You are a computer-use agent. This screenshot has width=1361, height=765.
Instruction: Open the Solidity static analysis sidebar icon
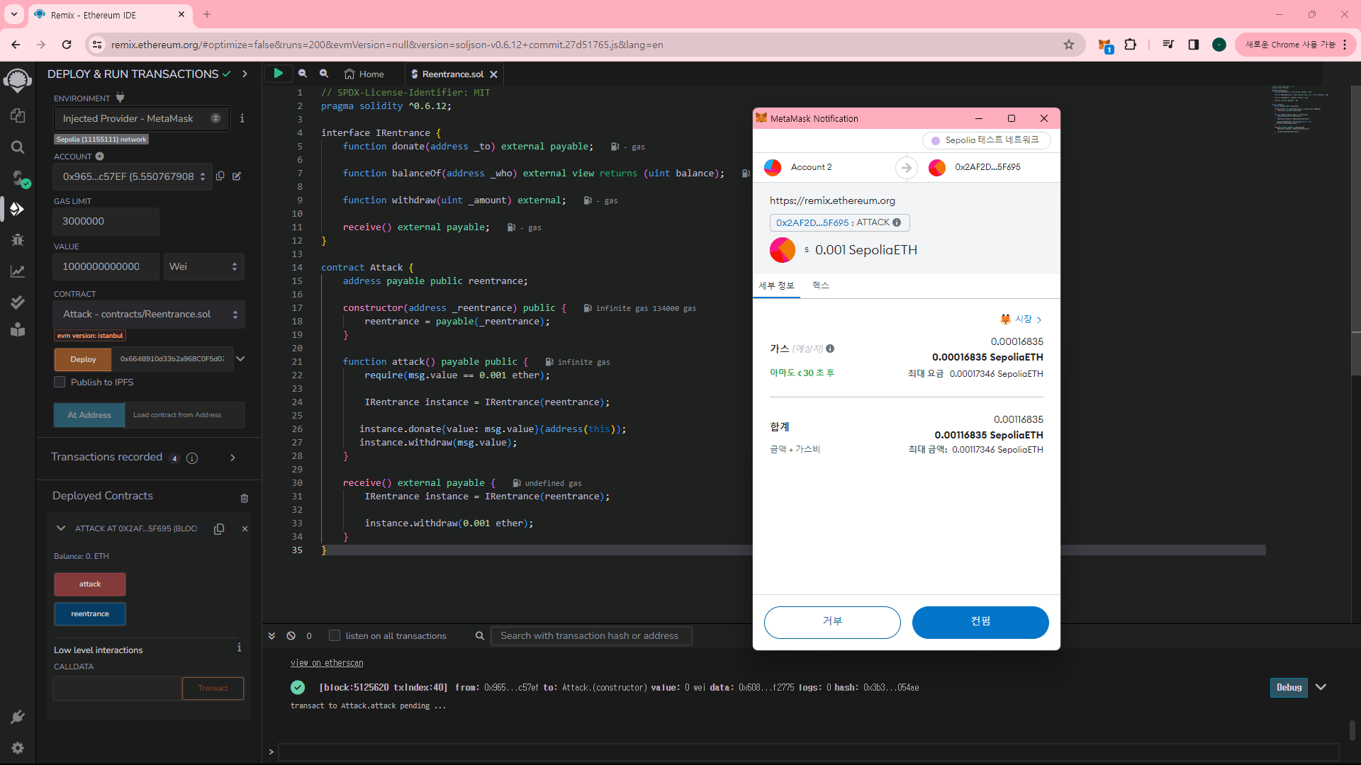pyautogui.click(x=18, y=271)
